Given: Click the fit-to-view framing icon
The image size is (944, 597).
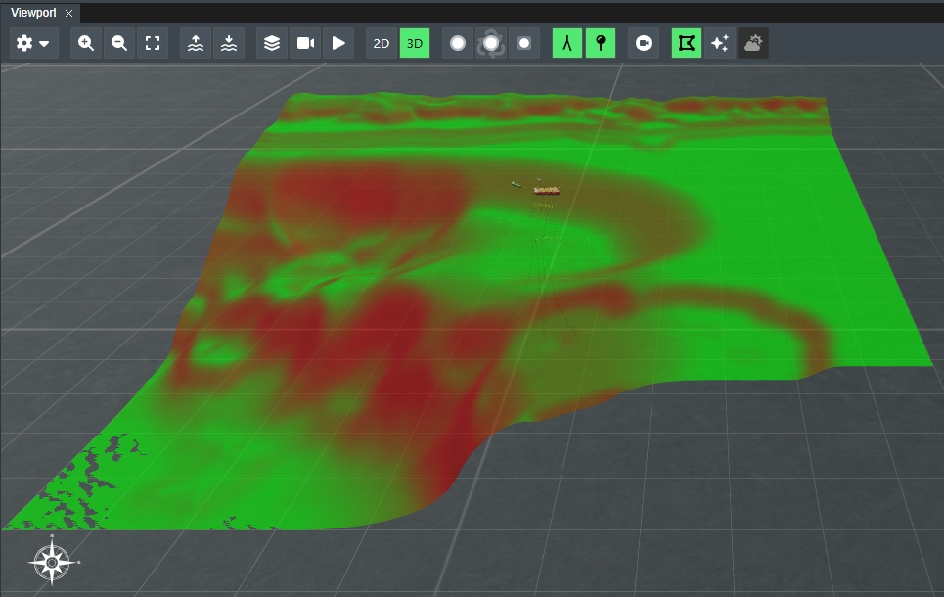Looking at the screenshot, I should click(153, 42).
